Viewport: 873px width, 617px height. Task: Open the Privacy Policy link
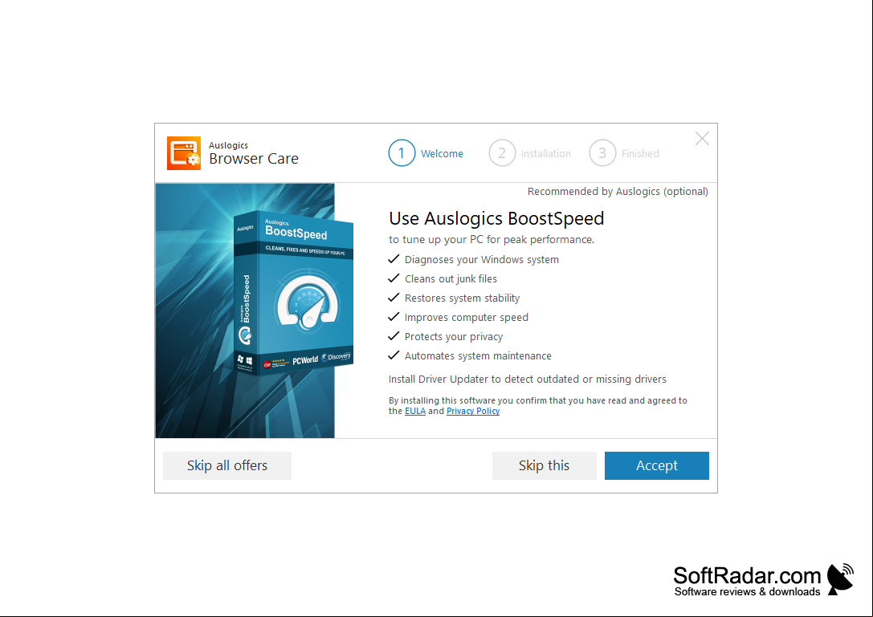[x=473, y=411]
